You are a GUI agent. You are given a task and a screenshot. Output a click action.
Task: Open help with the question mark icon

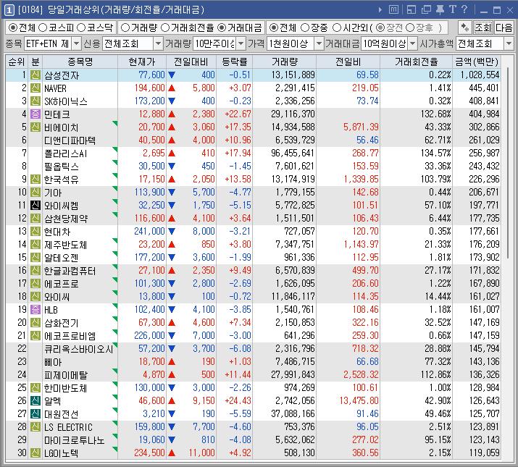click(464, 9)
